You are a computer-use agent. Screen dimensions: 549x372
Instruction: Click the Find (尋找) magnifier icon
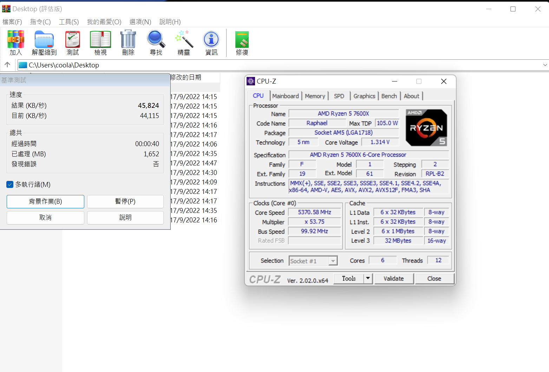pos(156,39)
